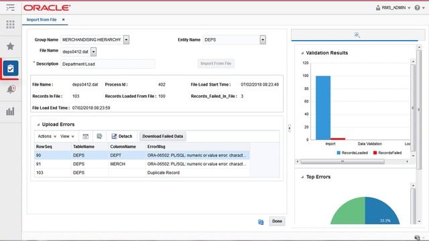Open the File Name dropdown arrow
Image resolution: width=429 pixels, height=241 pixels.
click(x=93, y=52)
